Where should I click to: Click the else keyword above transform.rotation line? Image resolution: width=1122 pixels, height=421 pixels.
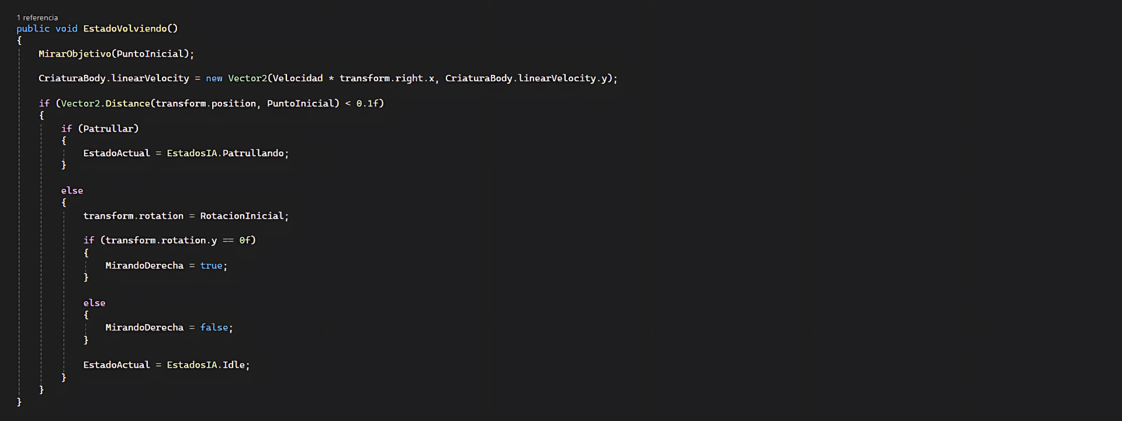click(72, 191)
